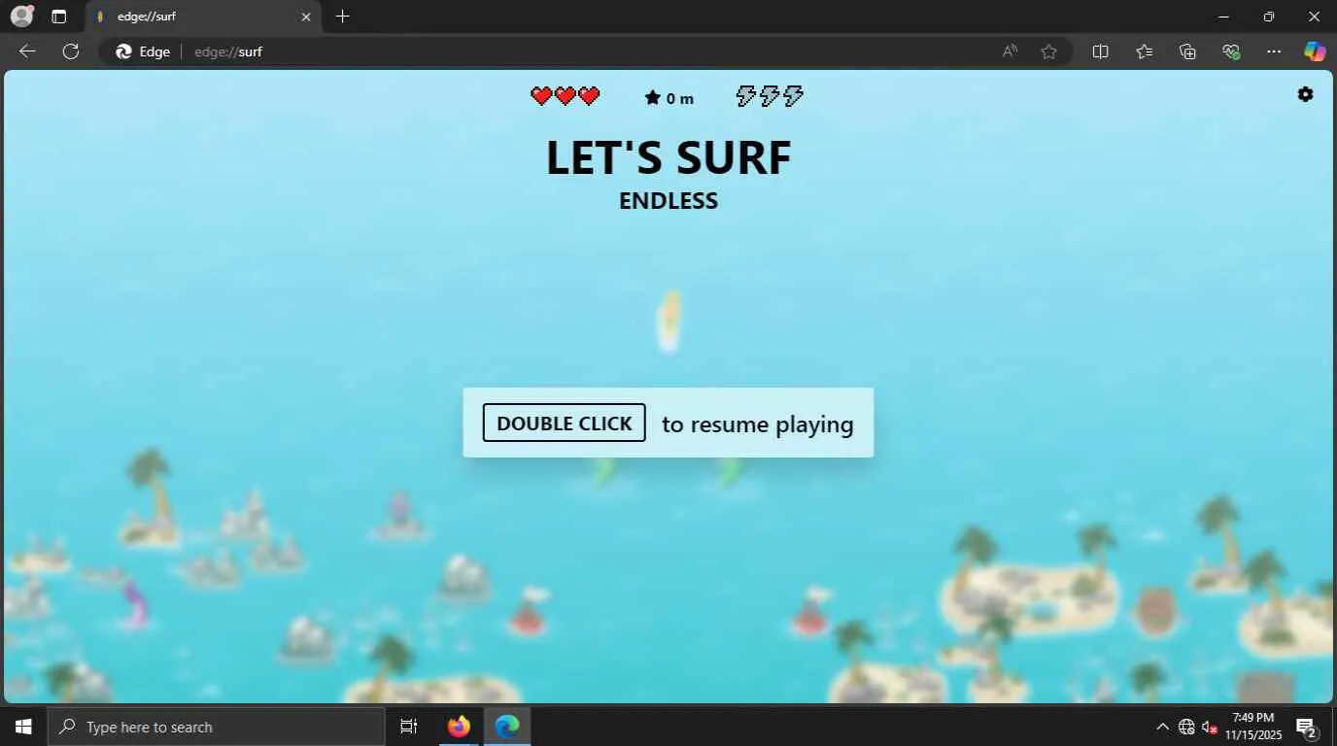Minimize the Edge window
This screenshot has width=1337, height=746.
(1223, 17)
